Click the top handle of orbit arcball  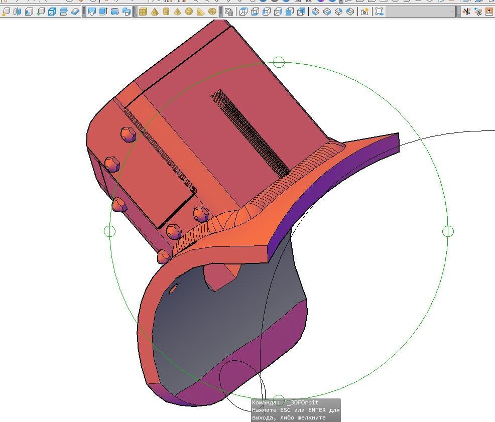pos(279,62)
